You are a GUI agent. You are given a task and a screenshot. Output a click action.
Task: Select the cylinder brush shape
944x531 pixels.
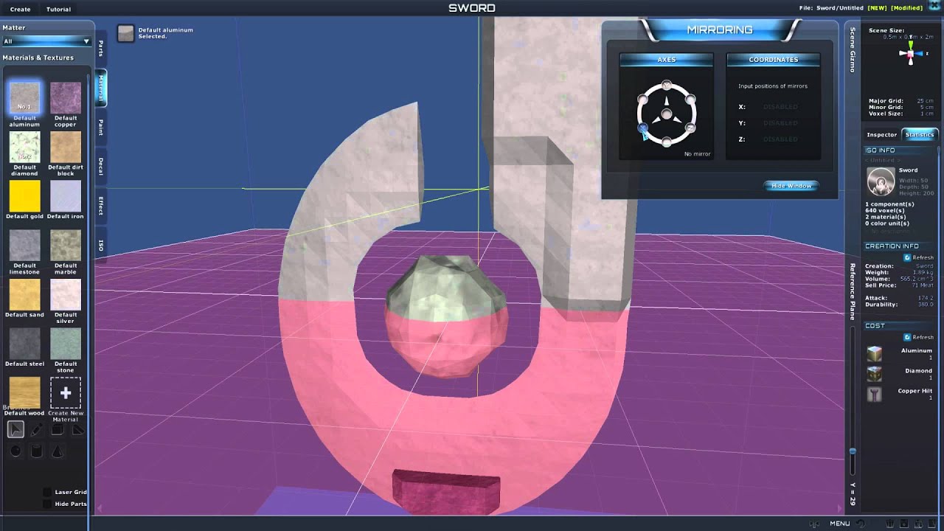click(x=36, y=451)
